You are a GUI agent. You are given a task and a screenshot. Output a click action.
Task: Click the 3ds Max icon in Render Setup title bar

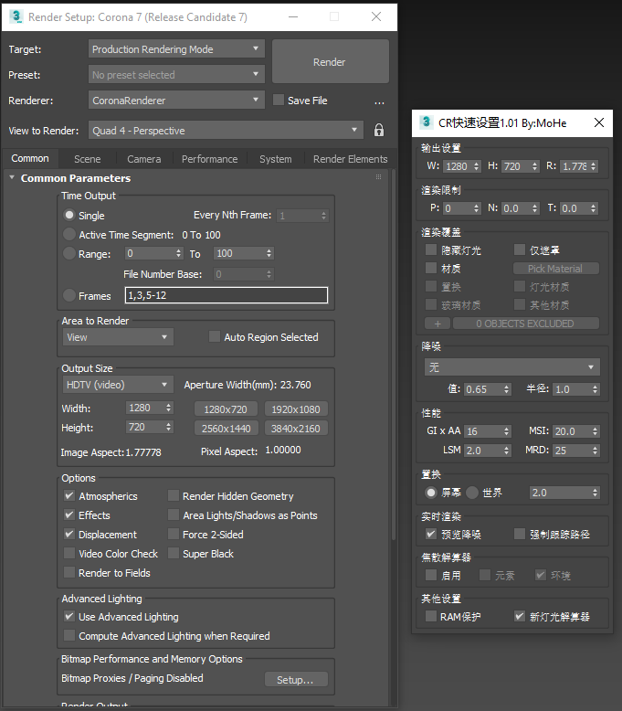(x=16, y=16)
